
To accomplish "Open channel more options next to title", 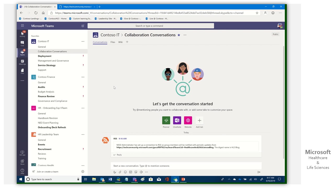I will click(185, 35).
